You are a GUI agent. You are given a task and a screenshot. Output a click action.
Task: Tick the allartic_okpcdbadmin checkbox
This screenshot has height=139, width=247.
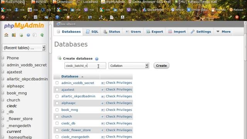pos(57,96)
